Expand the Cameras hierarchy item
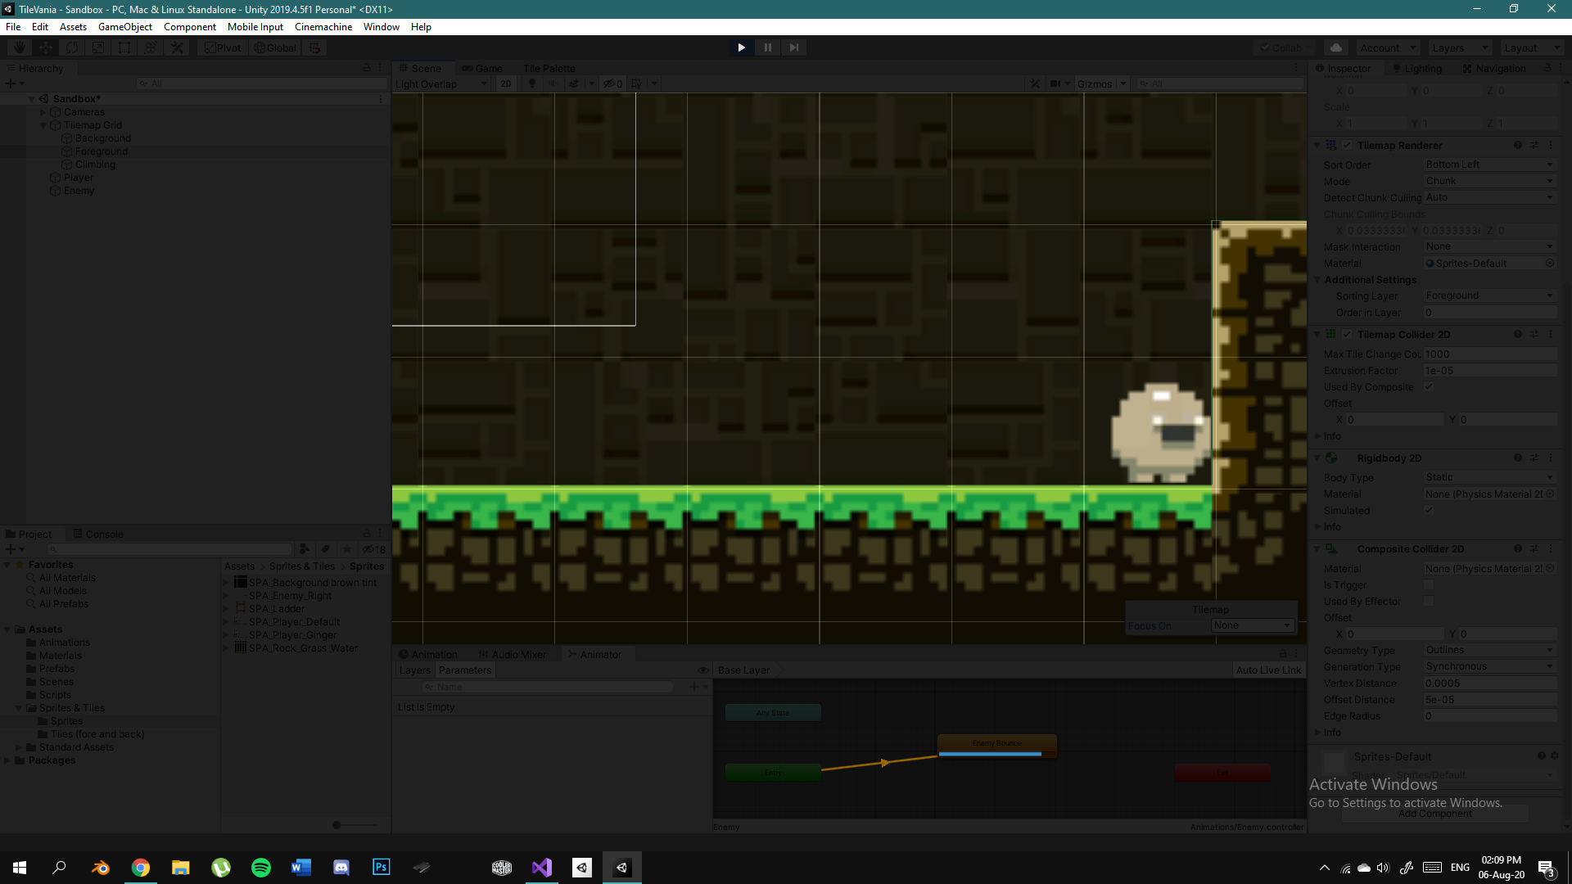 coord(43,112)
